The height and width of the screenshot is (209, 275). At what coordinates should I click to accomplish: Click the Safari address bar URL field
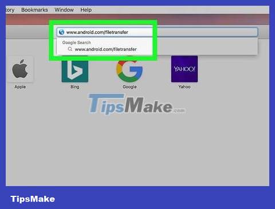(157, 32)
